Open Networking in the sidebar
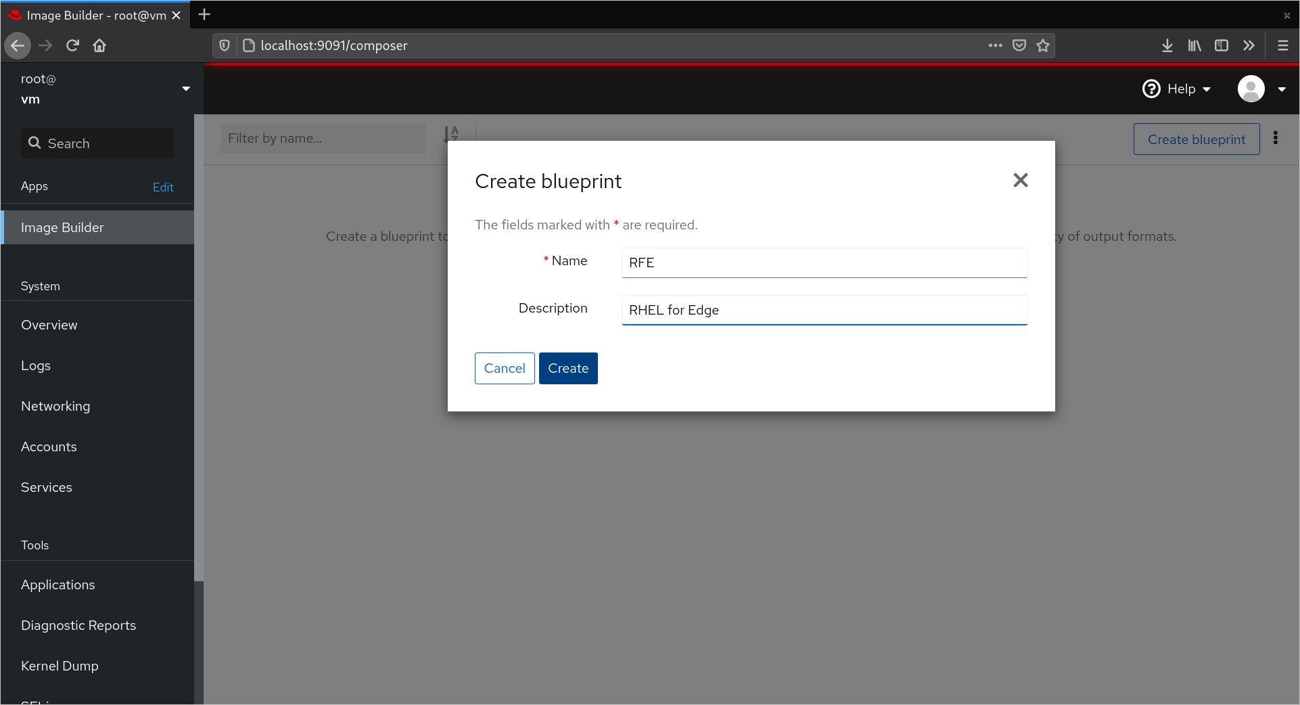Image resolution: width=1300 pixels, height=705 pixels. pyautogui.click(x=97, y=406)
